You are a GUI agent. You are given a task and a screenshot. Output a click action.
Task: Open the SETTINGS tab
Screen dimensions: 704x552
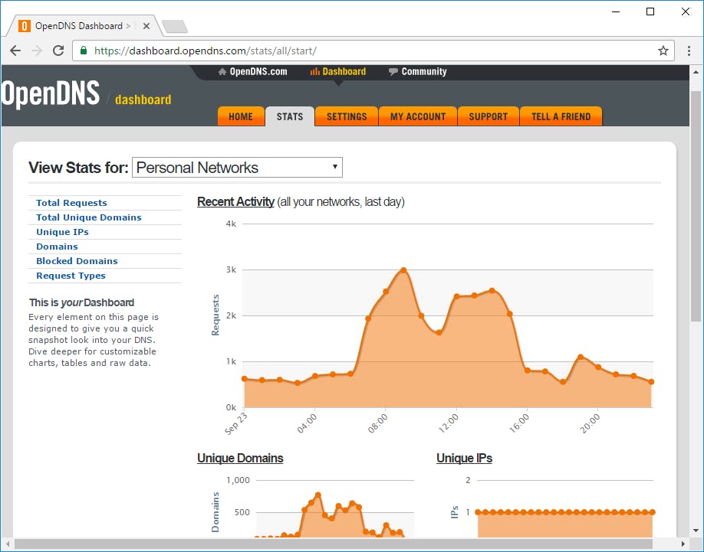[347, 116]
